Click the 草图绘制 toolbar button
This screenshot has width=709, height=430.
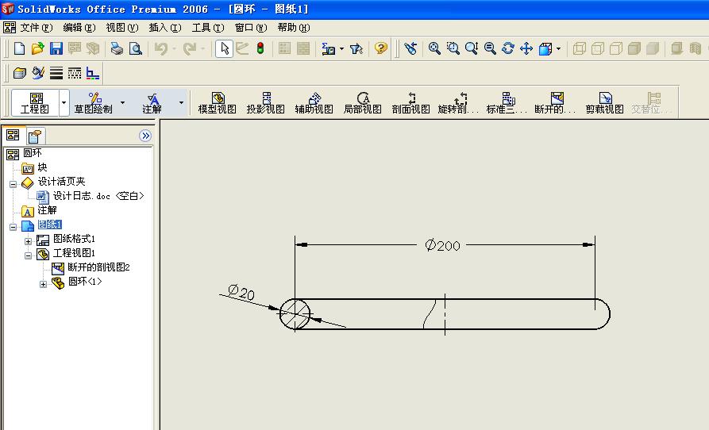pyautogui.click(x=94, y=103)
